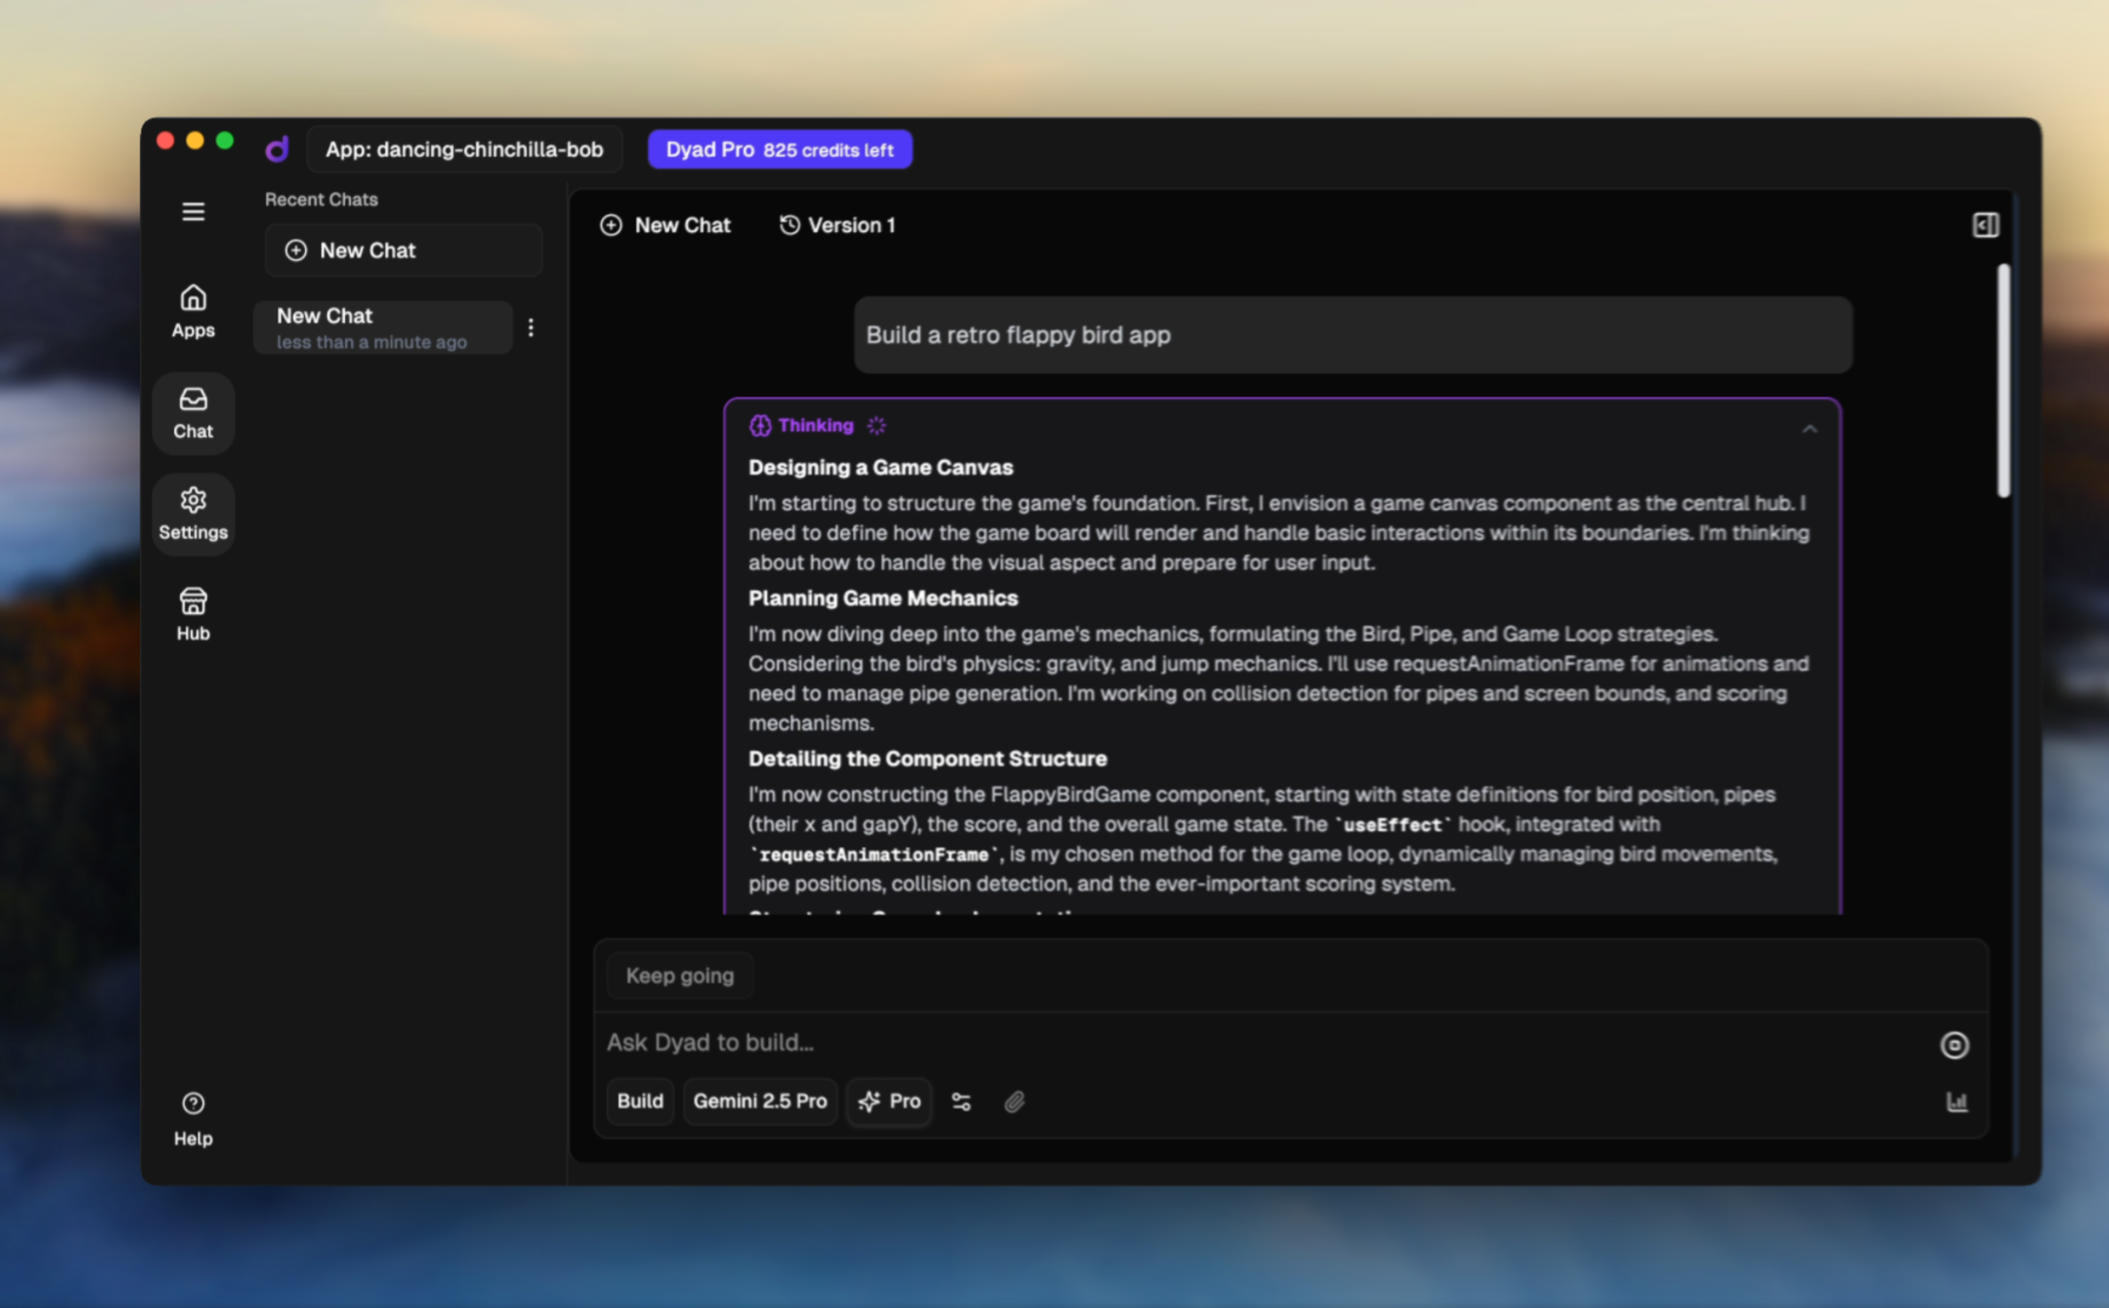This screenshot has width=2109, height=1308.
Task: Open Help at sidebar bottom
Action: click(193, 1118)
